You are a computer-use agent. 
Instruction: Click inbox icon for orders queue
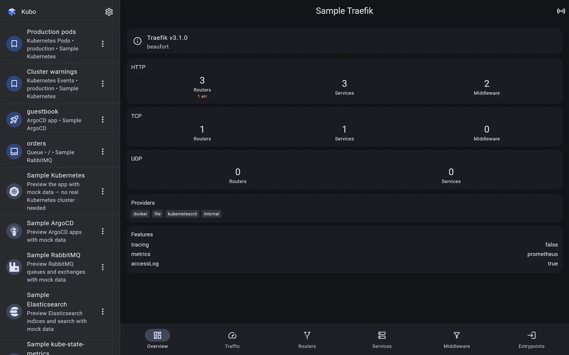[x=14, y=152]
